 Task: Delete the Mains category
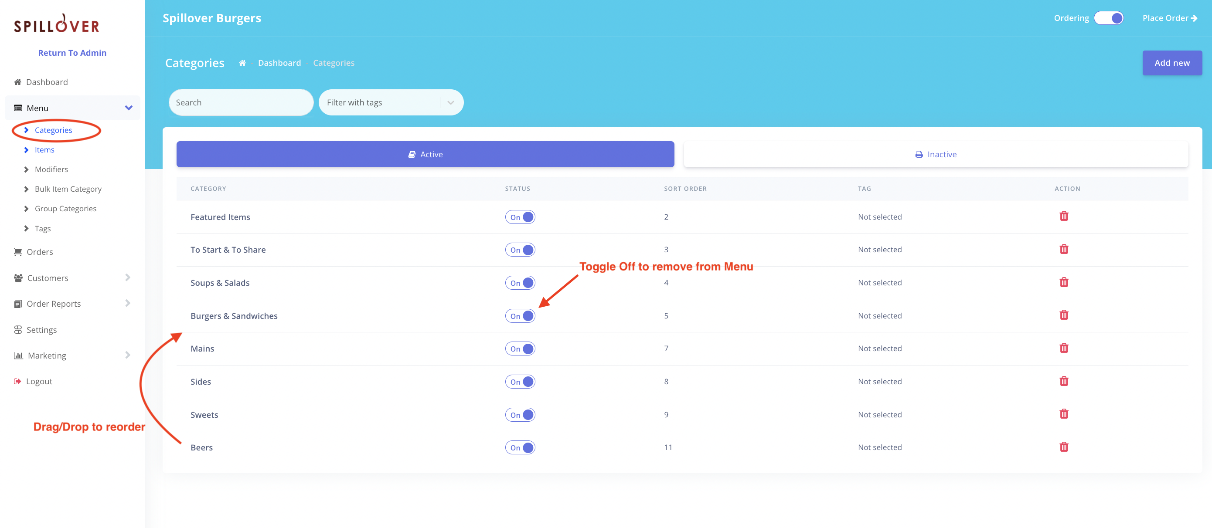[x=1063, y=348]
